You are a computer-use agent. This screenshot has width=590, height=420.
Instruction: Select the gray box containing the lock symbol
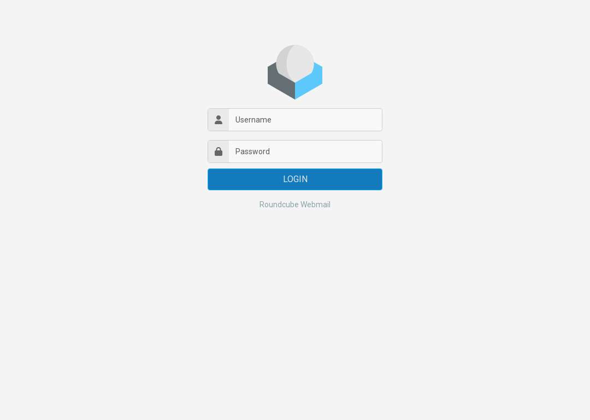pyautogui.click(x=218, y=151)
